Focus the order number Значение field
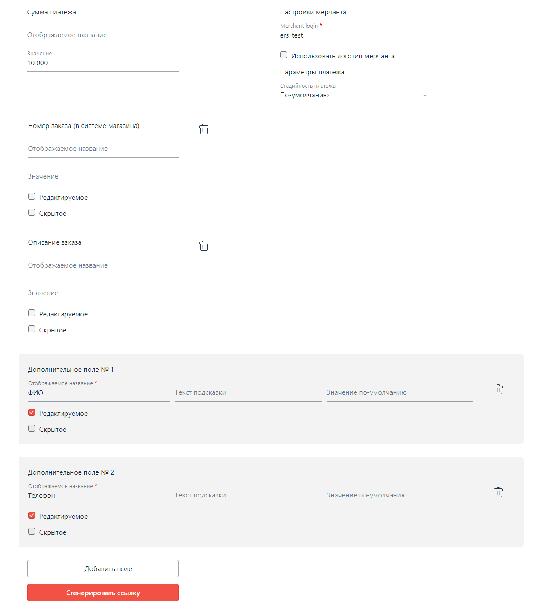 (103, 177)
